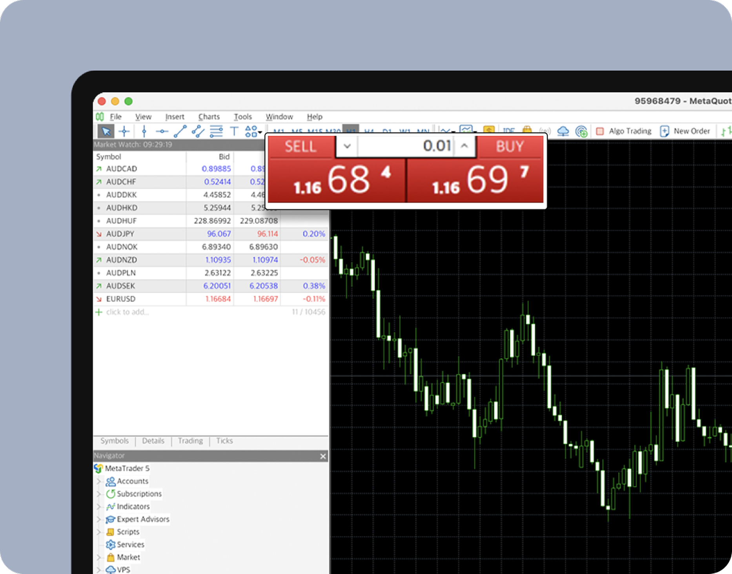Select the equidistant channel drawing tool
This screenshot has height=574, width=732.
pyautogui.click(x=199, y=131)
